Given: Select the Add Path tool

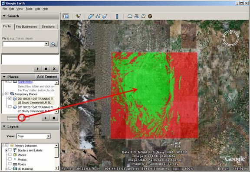Looking at the screenshot, I should click(98, 16).
